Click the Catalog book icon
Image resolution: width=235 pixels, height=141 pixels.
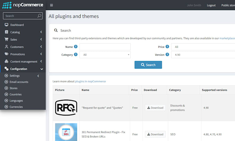coord(7,32)
